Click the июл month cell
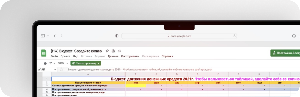Image resolution: width=300 pixels, height=97 pixels. tap(259, 83)
